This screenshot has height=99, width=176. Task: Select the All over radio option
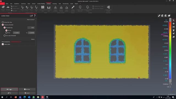pyautogui.click(x=6, y=31)
